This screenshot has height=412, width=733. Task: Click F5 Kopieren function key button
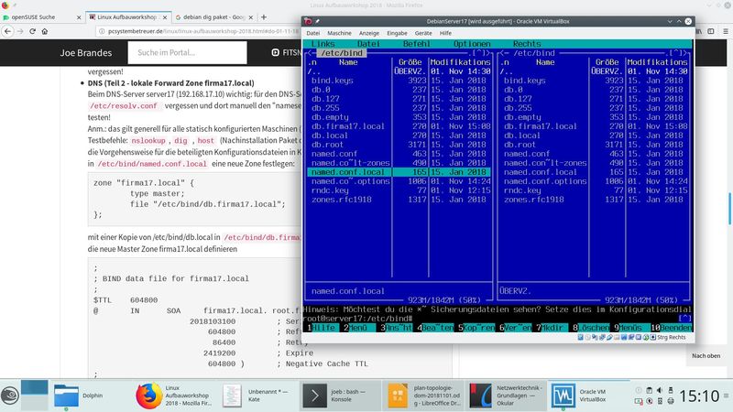tap(476, 328)
